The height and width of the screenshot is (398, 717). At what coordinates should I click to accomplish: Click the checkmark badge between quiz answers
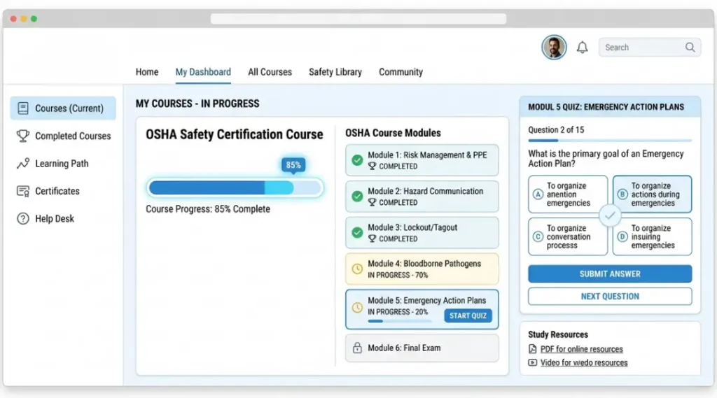(610, 215)
